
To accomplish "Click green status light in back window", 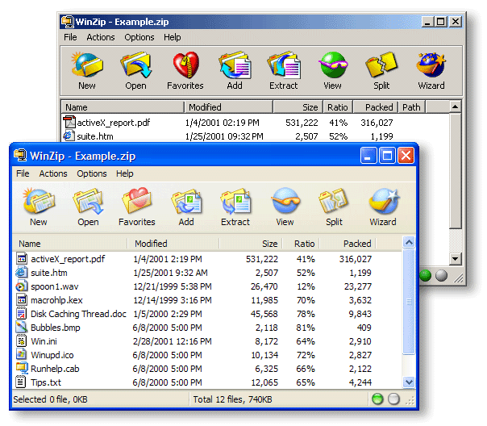I will point(425,275).
